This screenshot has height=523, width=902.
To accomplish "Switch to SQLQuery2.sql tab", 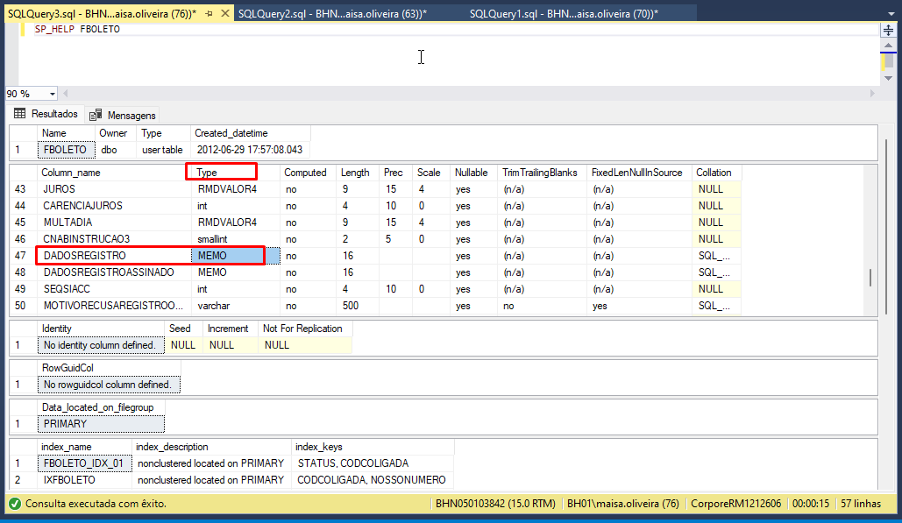I will coord(332,14).
